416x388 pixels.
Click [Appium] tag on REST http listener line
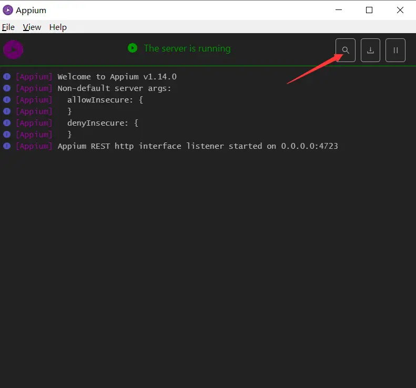(34, 146)
